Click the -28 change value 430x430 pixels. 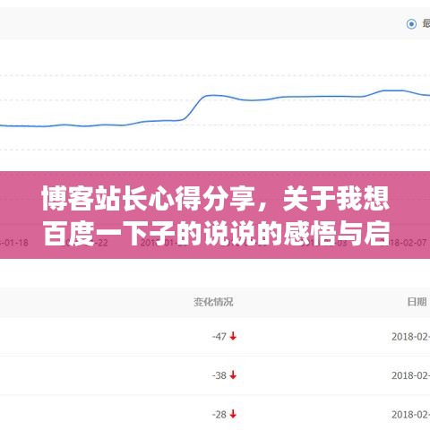pyautogui.click(x=219, y=415)
